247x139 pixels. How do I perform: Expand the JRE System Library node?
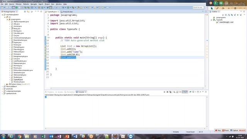[x=5, y=84]
